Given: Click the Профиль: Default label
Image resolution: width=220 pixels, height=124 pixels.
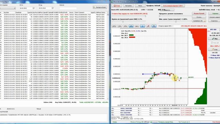Looking at the screenshot, I should coord(153,6).
